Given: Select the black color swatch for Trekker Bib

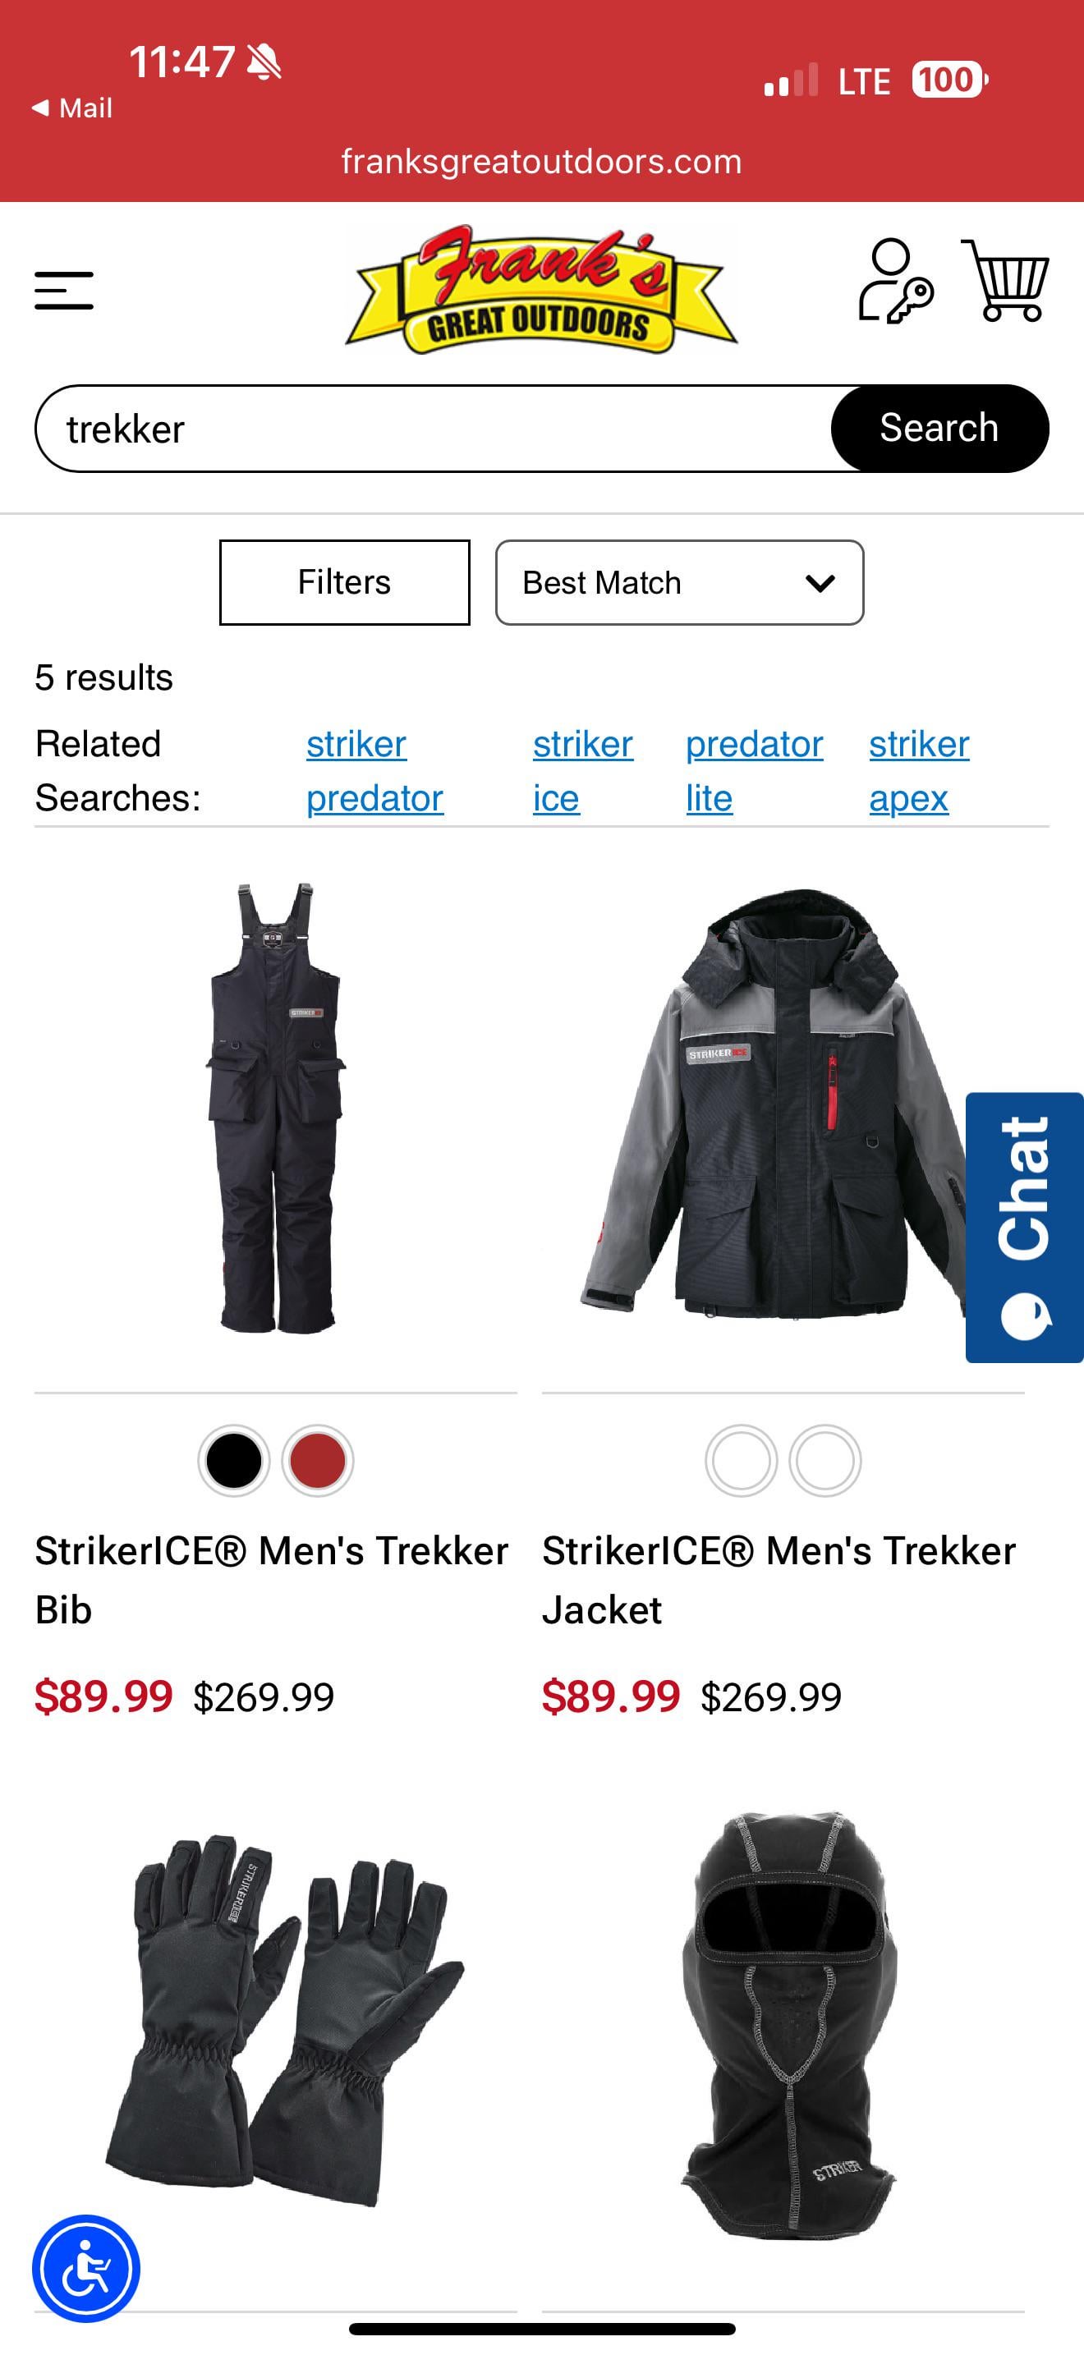Looking at the screenshot, I should tap(234, 1460).
